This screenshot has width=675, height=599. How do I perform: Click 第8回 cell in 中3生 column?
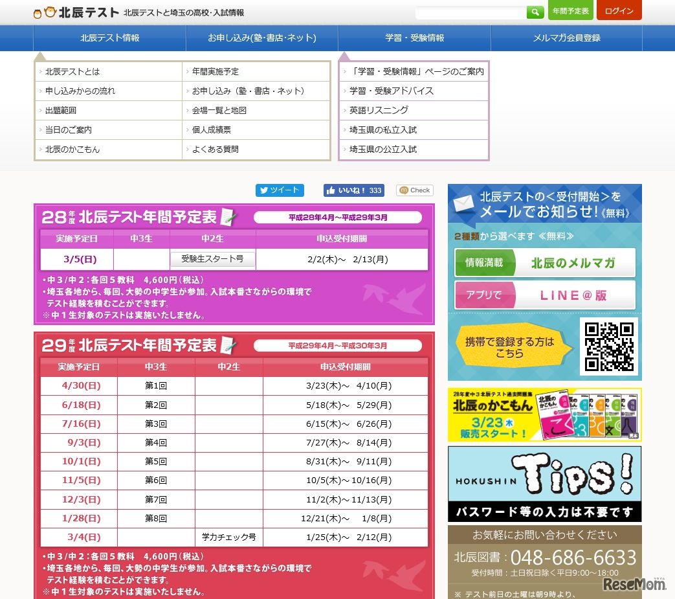(x=156, y=519)
